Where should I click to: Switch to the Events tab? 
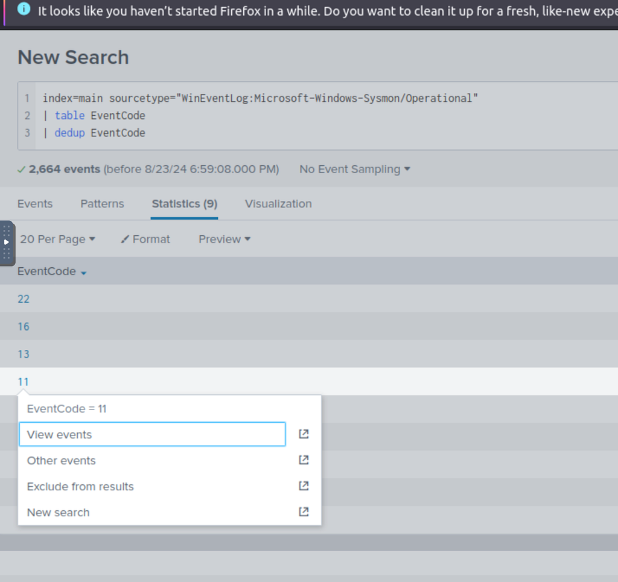click(x=34, y=204)
